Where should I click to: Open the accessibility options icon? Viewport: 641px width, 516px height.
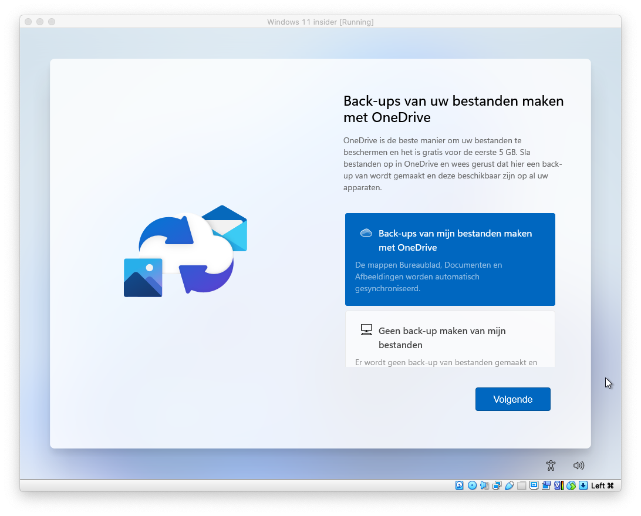(550, 466)
